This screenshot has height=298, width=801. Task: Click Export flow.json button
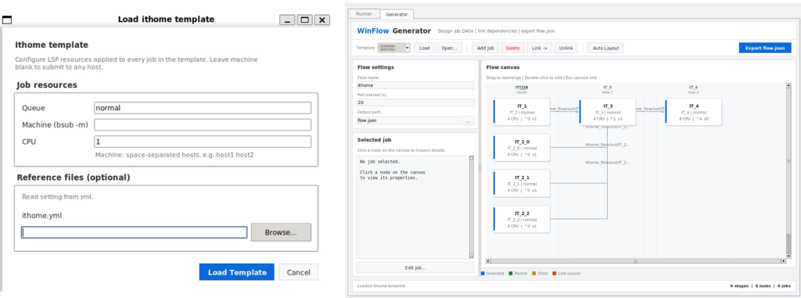[765, 48]
